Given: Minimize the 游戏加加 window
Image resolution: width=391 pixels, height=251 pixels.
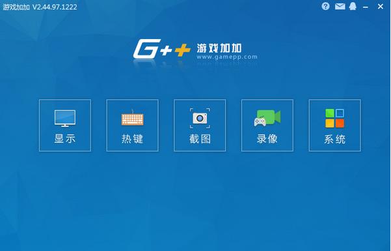Looking at the screenshot, I should click(366, 7).
